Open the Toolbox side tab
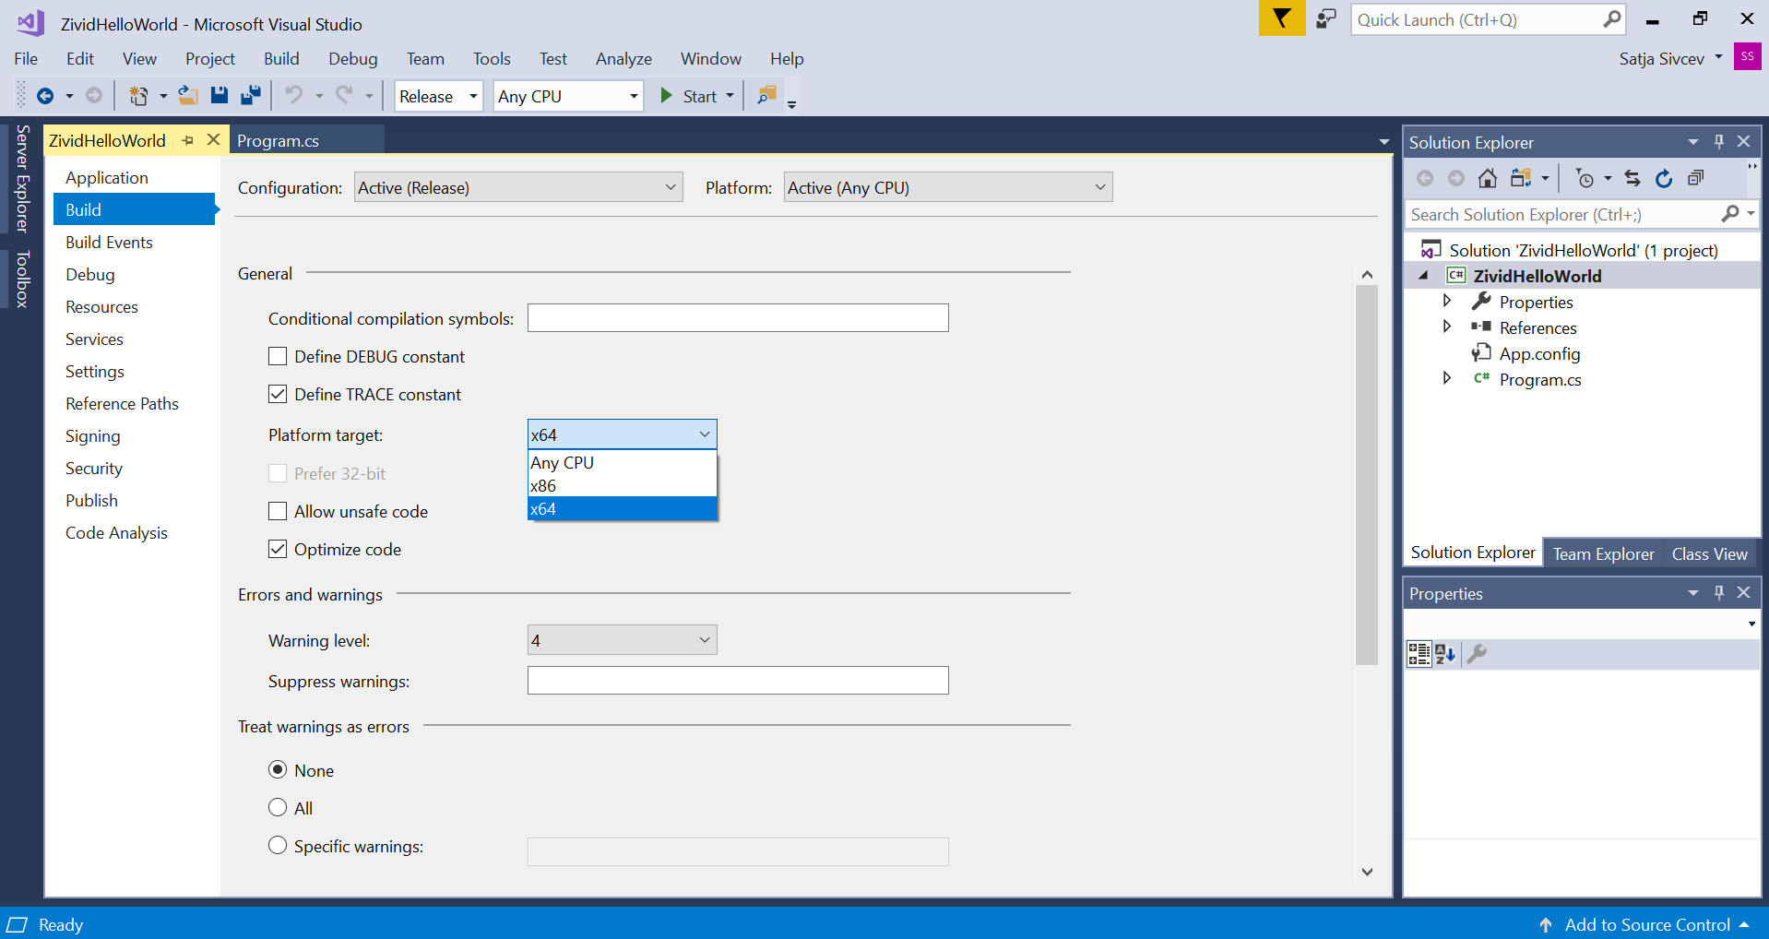The image size is (1769, 939). [x=22, y=279]
